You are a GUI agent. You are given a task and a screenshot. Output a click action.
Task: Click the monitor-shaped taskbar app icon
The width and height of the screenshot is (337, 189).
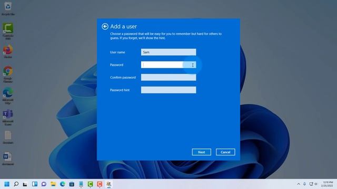[x=81, y=184]
